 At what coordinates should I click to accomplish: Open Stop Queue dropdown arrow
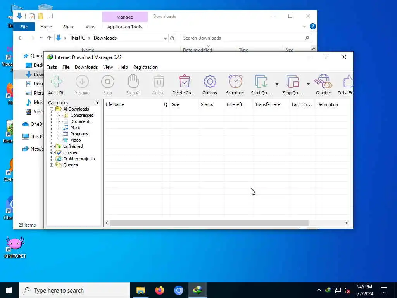[x=308, y=84]
